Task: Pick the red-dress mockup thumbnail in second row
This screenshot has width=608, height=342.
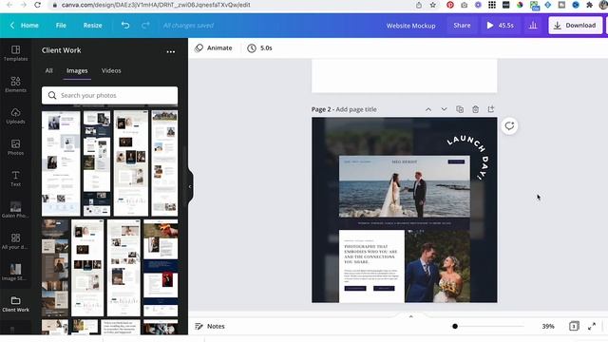Action: [161, 268]
